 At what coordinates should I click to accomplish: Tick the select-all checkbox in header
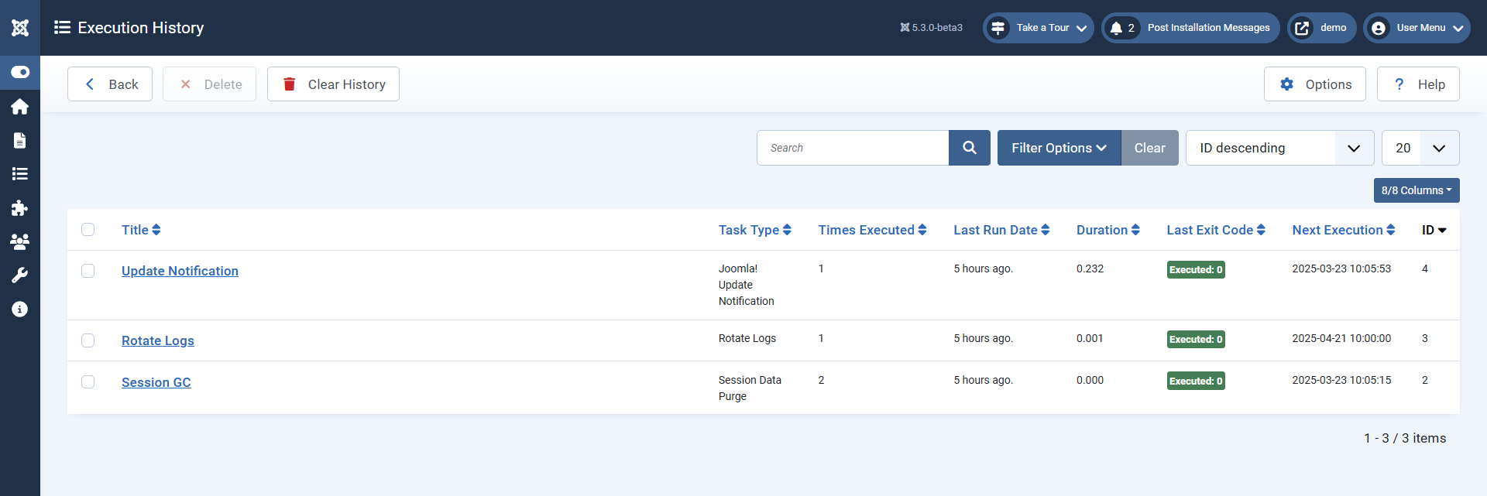click(88, 230)
